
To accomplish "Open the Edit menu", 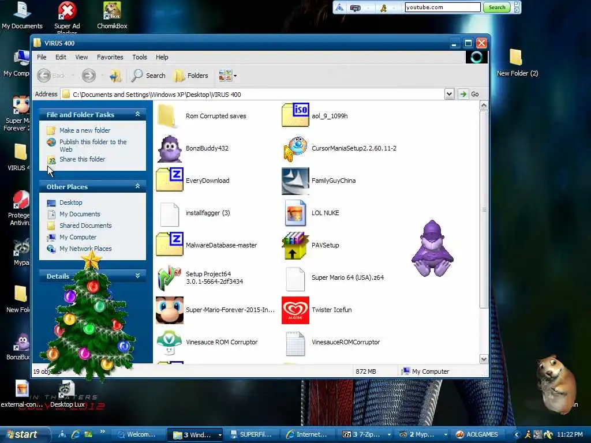I will pos(61,57).
